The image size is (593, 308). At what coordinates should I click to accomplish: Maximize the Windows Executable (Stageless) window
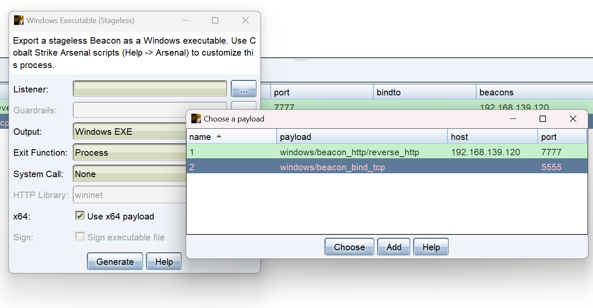(x=215, y=21)
